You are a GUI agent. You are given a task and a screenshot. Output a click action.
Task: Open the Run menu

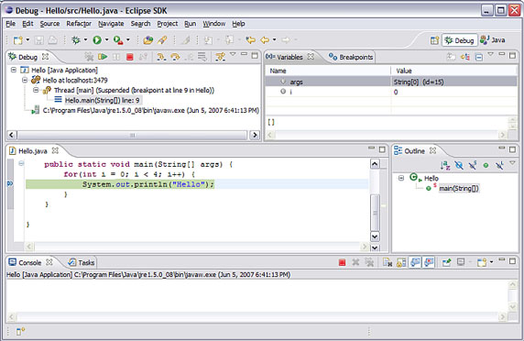coord(191,24)
